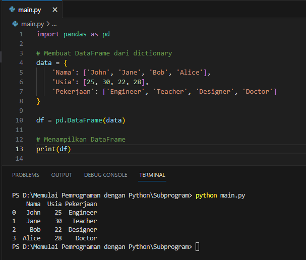The width and height of the screenshot is (306, 260).
Task: Click line number 13 in the gutter
Action: (x=19, y=149)
